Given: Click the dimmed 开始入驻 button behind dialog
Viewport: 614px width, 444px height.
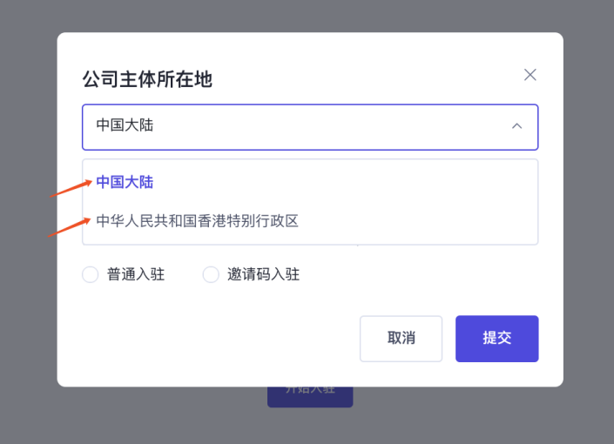Looking at the screenshot, I should [309, 396].
